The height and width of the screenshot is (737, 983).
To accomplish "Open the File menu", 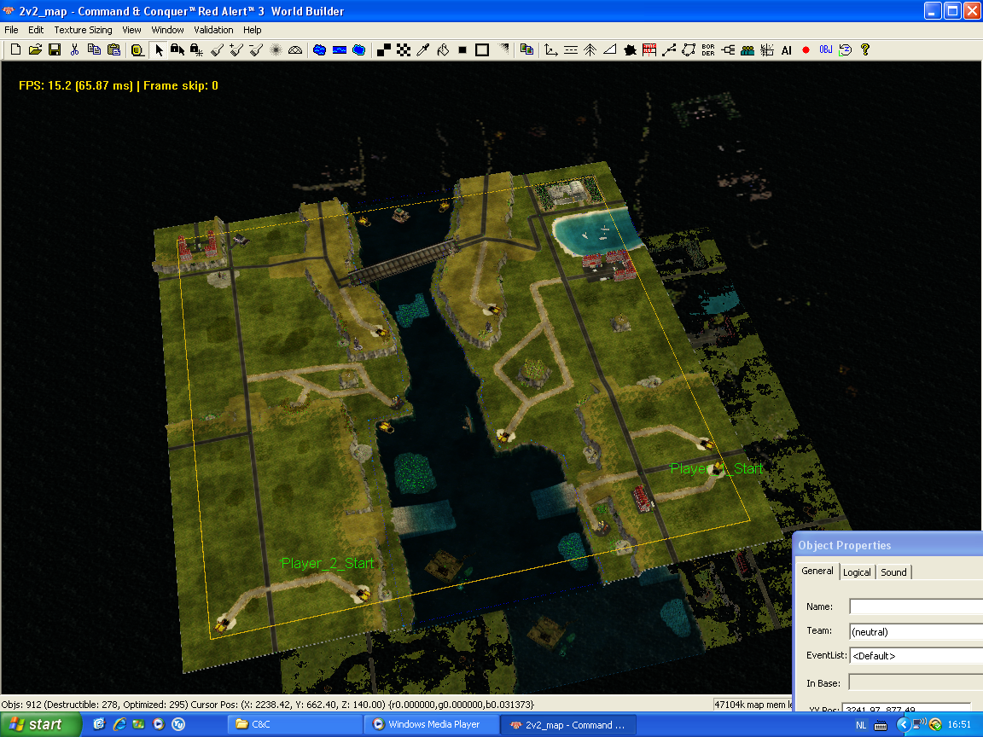I will tap(11, 30).
